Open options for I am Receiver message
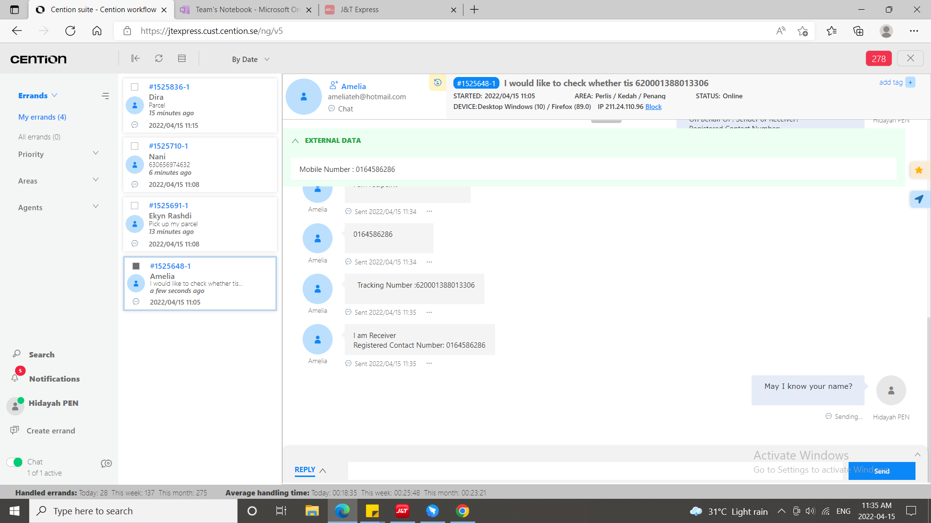Viewport: 931px width, 523px height. [429, 364]
